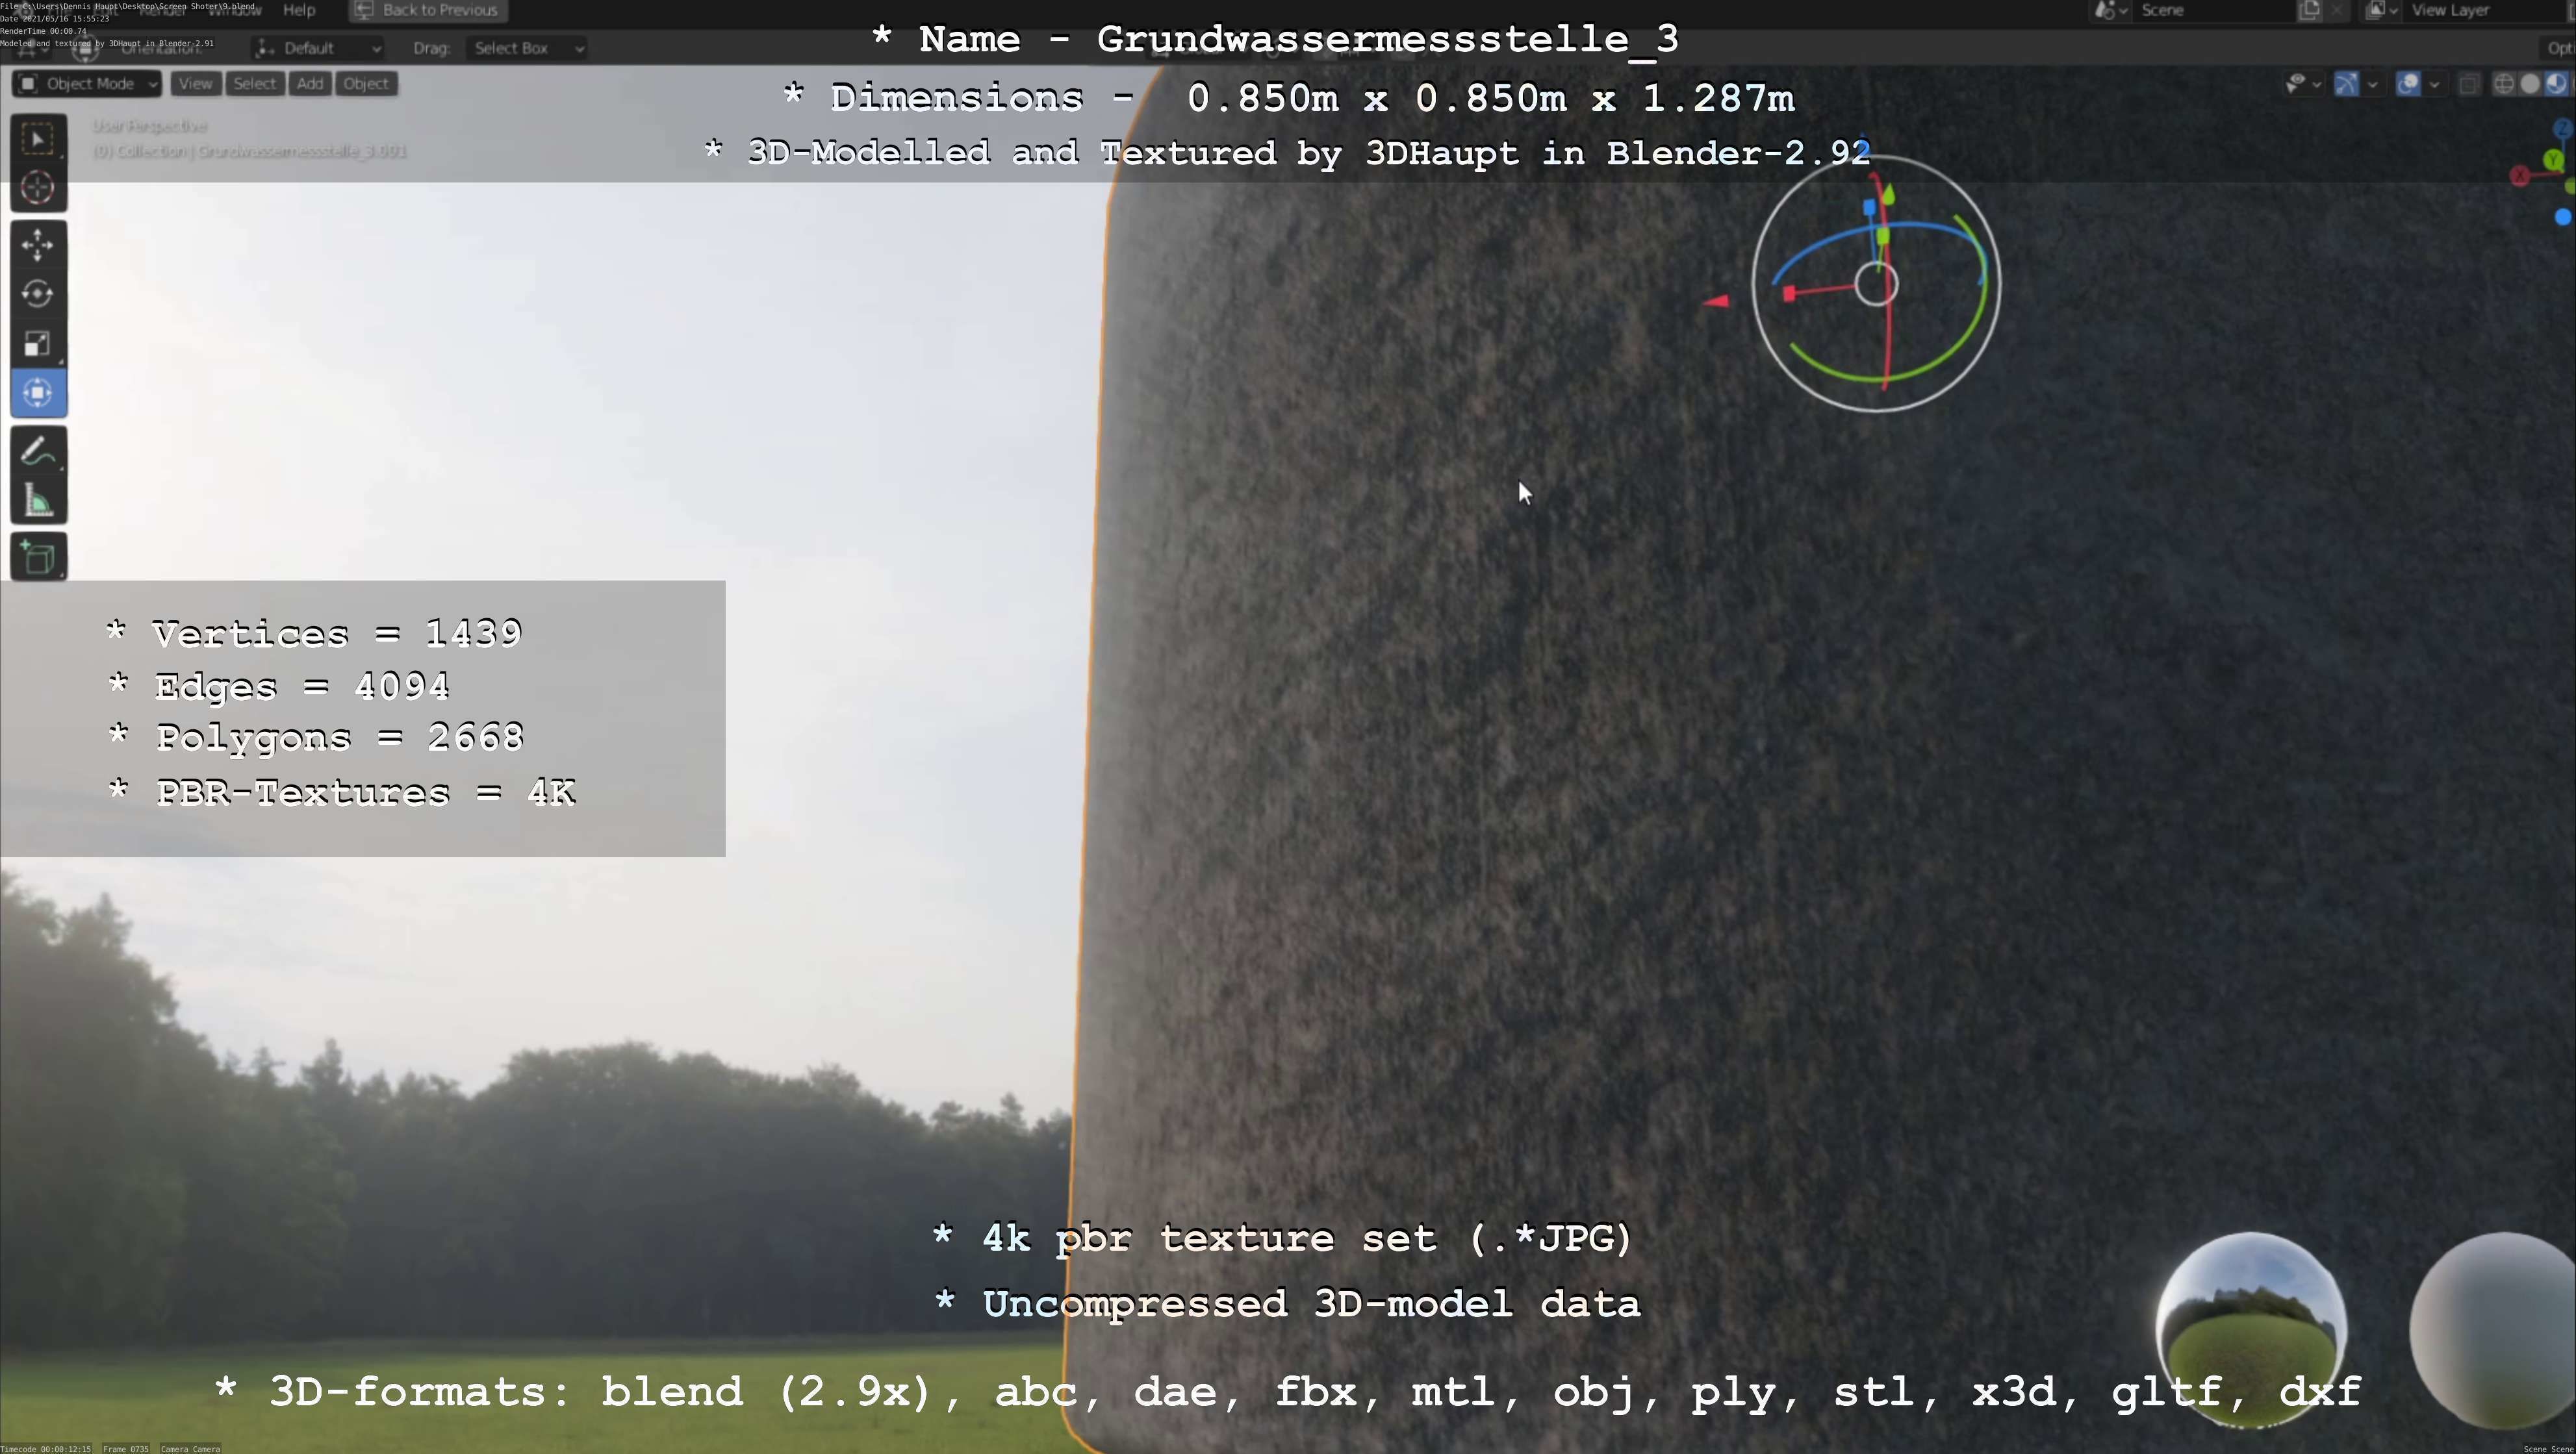This screenshot has height=1454, width=2576.
Task: Pick the Scale tool
Action: click(38, 344)
